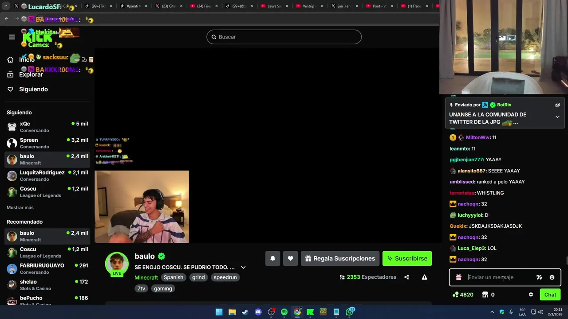Open chat settings gear icon
The height and width of the screenshot is (319, 568).
[531, 295]
